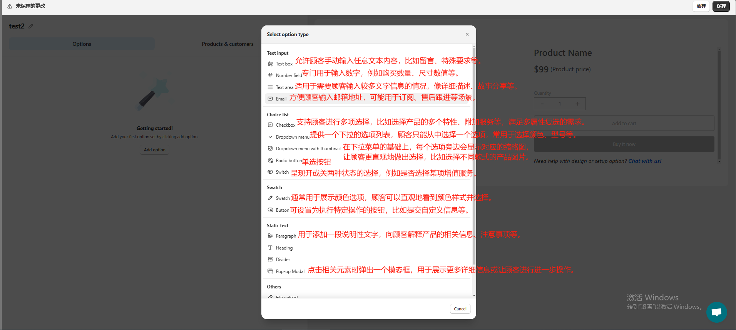The width and height of the screenshot is (736, 330).
Task: Select the Radio button label
Action: [x=289, y=161]
